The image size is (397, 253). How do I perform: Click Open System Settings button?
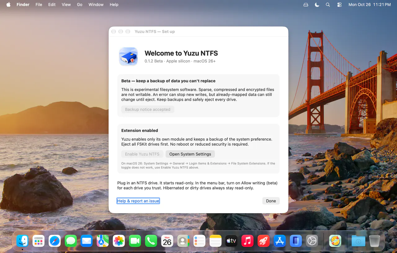point(190,154)
